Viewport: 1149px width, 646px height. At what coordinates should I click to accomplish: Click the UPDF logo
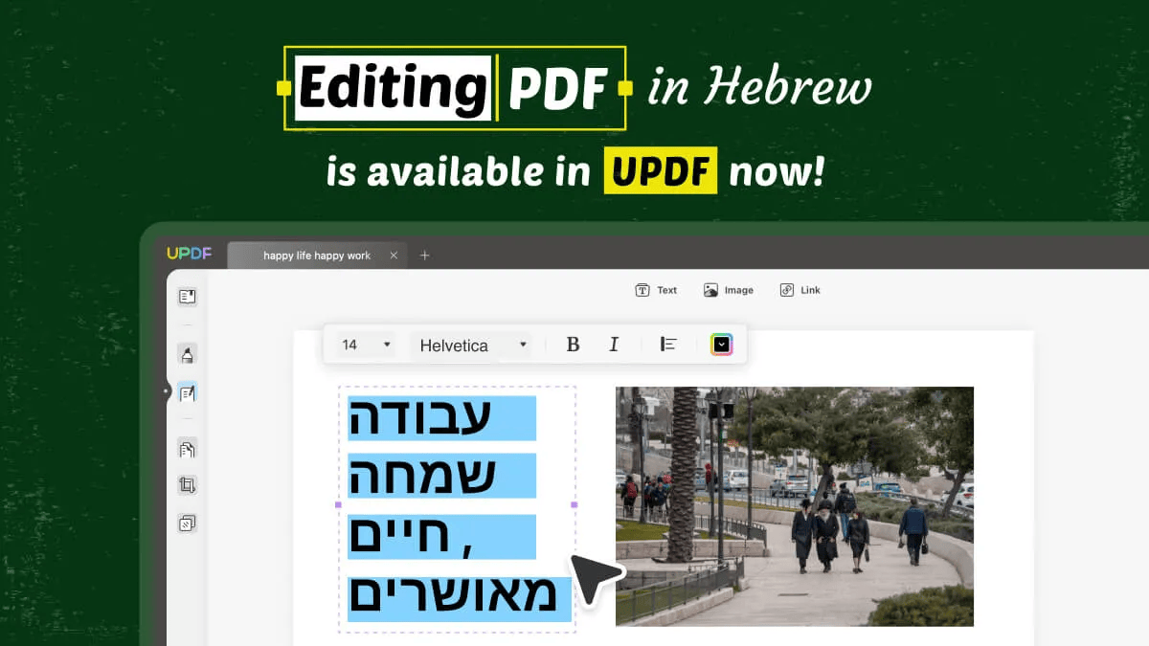click(190, 254)
